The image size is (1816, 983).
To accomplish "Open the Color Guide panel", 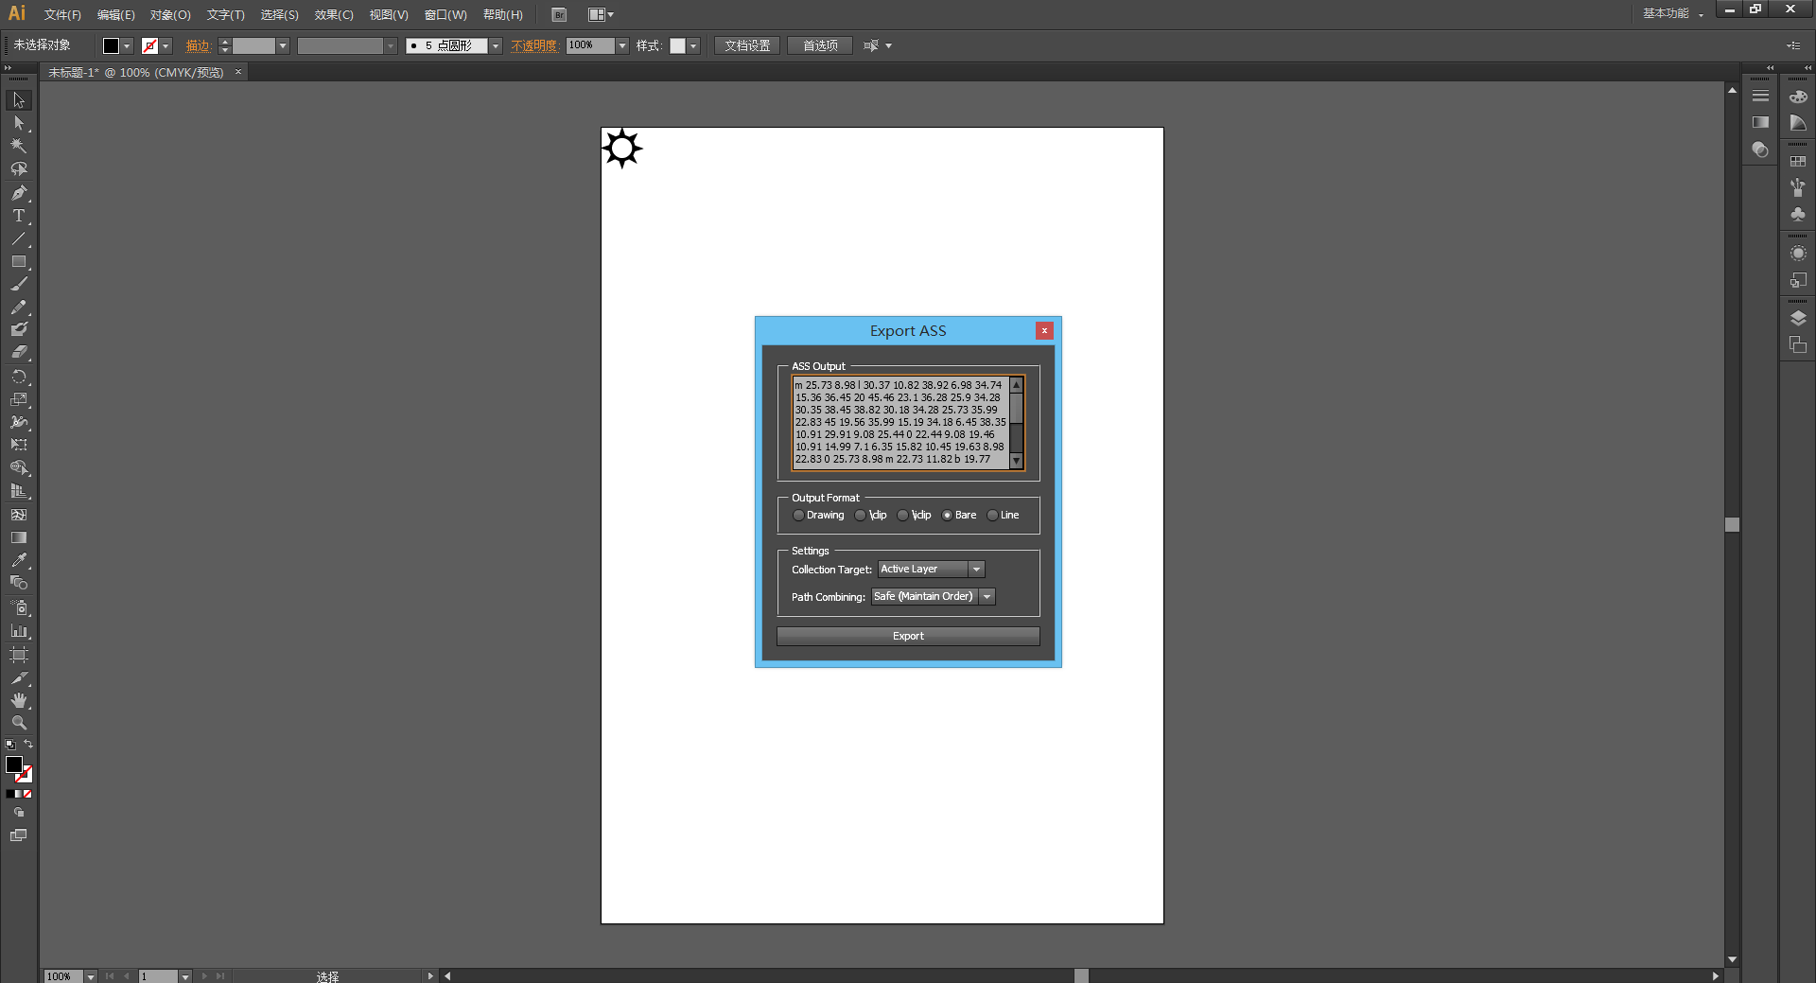I will pyautogui.click(x=1798, y=123).
